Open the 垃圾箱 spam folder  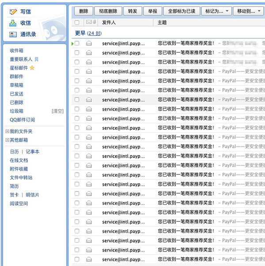(16, 111)
